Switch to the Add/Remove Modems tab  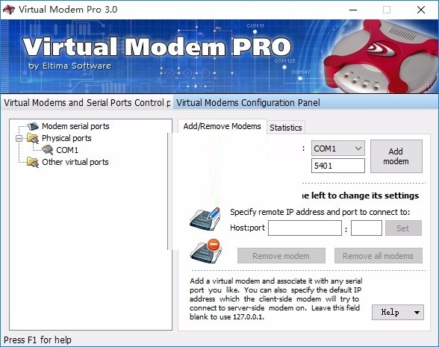[222, 126]
